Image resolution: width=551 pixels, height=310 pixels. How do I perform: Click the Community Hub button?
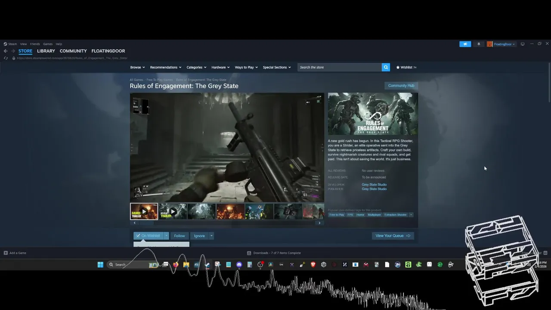point(401,86)
